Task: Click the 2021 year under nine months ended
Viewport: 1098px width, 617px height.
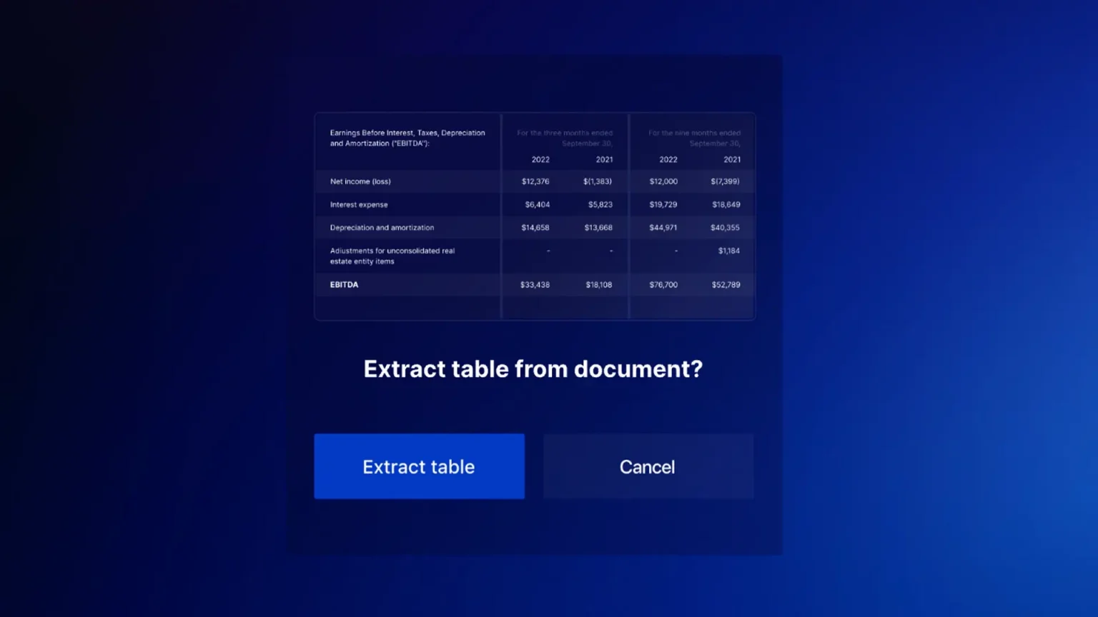Action: point(732,159)
